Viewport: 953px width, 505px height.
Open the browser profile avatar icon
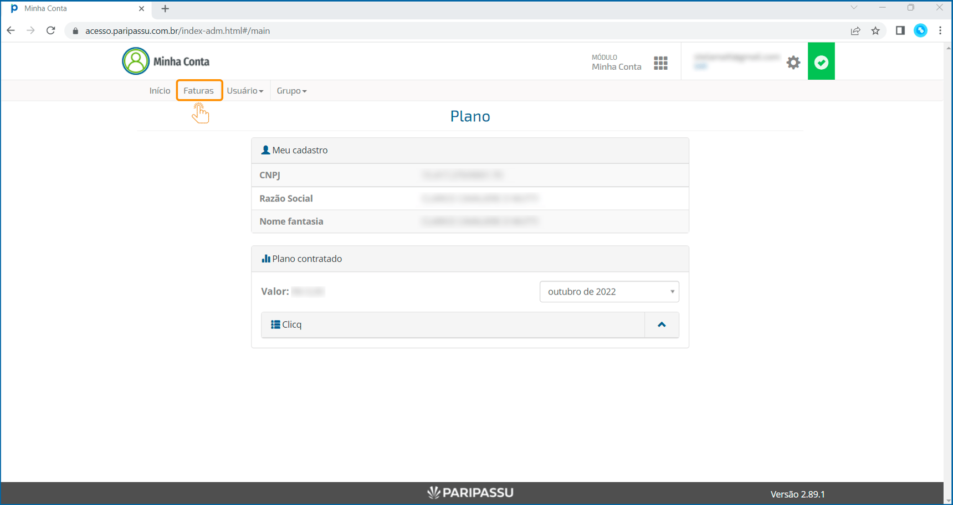(x=920, y=31)
